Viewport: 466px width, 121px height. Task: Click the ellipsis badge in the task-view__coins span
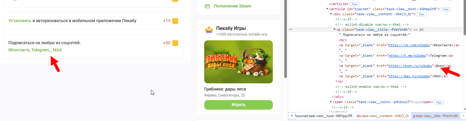[x=416, y=102]
